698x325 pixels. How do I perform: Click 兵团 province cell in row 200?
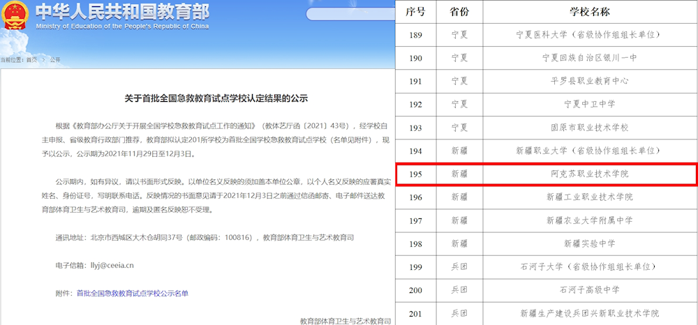tap(459, 290)
